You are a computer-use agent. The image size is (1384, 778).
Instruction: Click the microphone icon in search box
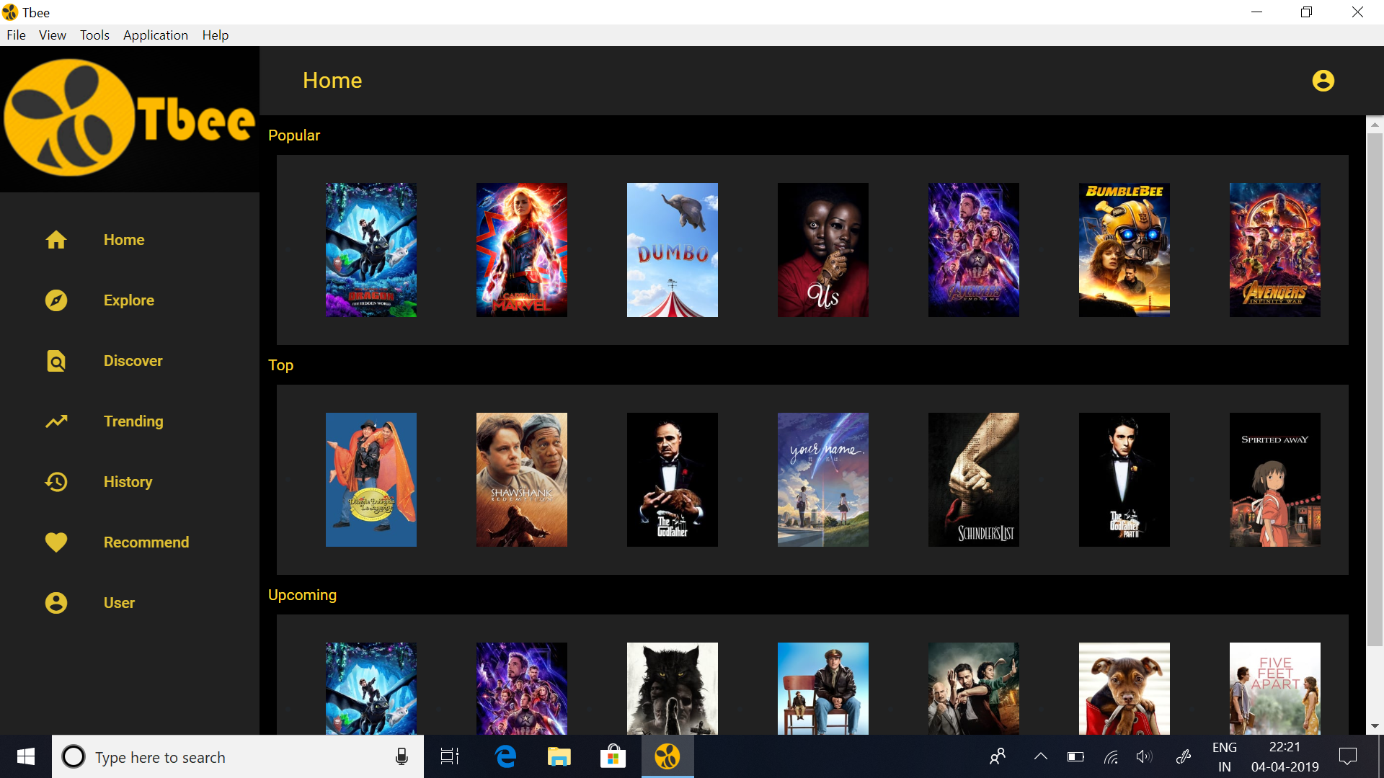click(x=402, y=756)
